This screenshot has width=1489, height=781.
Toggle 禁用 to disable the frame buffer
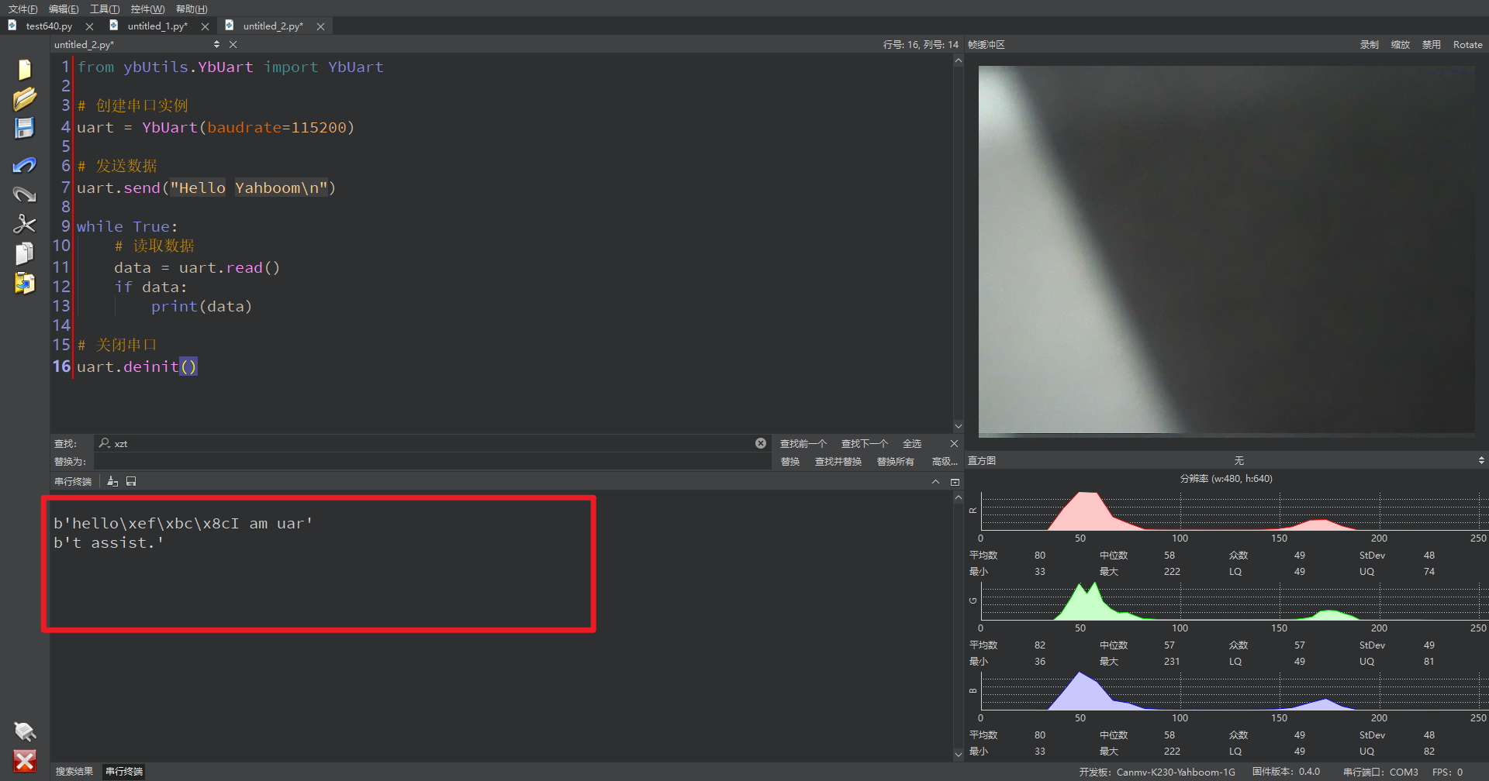[x=1431, y=45]
